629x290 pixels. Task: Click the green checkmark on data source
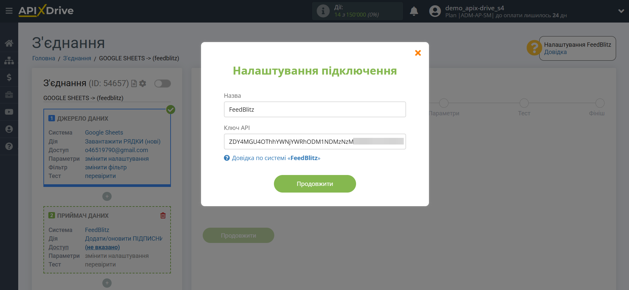point(171,109)
